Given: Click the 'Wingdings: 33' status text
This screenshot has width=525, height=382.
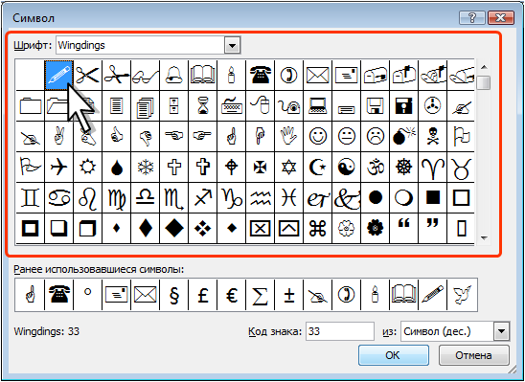Looking at the screenshot, I should click(47, 331).
